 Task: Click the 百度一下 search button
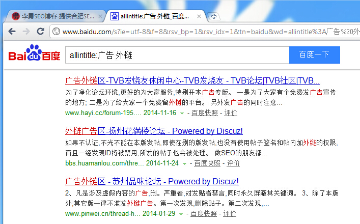[x=315, y=55]
